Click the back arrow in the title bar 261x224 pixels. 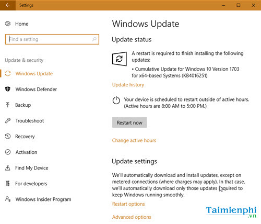8,5
